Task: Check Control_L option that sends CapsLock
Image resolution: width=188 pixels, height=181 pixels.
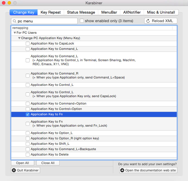Action: pos(28,94)
